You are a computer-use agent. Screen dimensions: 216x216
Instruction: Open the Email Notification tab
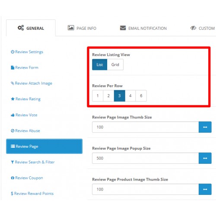coord(143,28)
